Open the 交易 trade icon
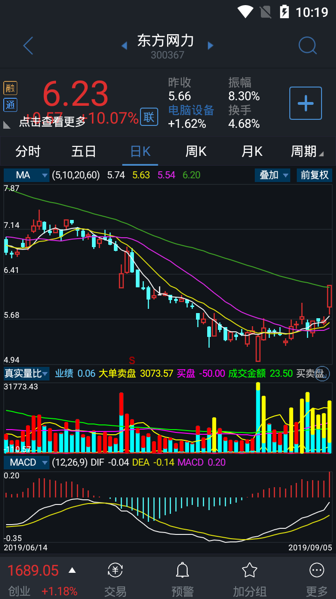The width and height of the screenshot is (336, 599). click(x=115, y=570)
